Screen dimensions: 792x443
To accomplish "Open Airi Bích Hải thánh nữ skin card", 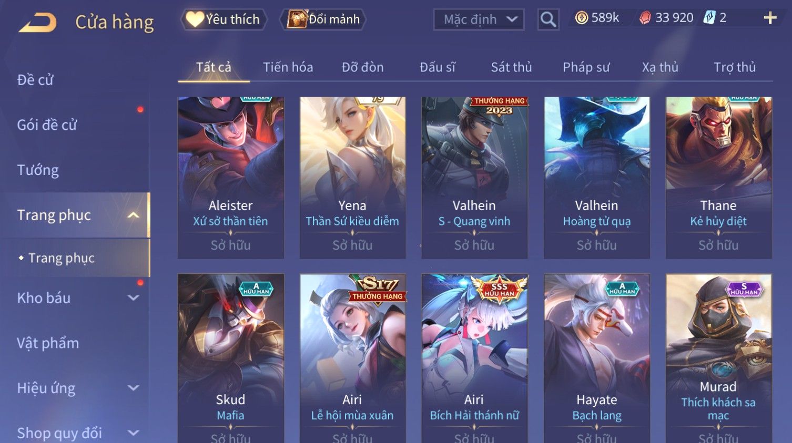I will click(474, 358).
